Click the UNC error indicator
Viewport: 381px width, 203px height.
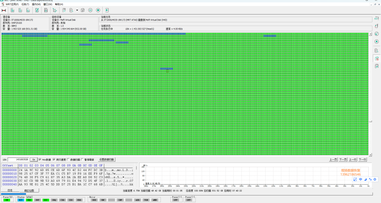point(103,200)
